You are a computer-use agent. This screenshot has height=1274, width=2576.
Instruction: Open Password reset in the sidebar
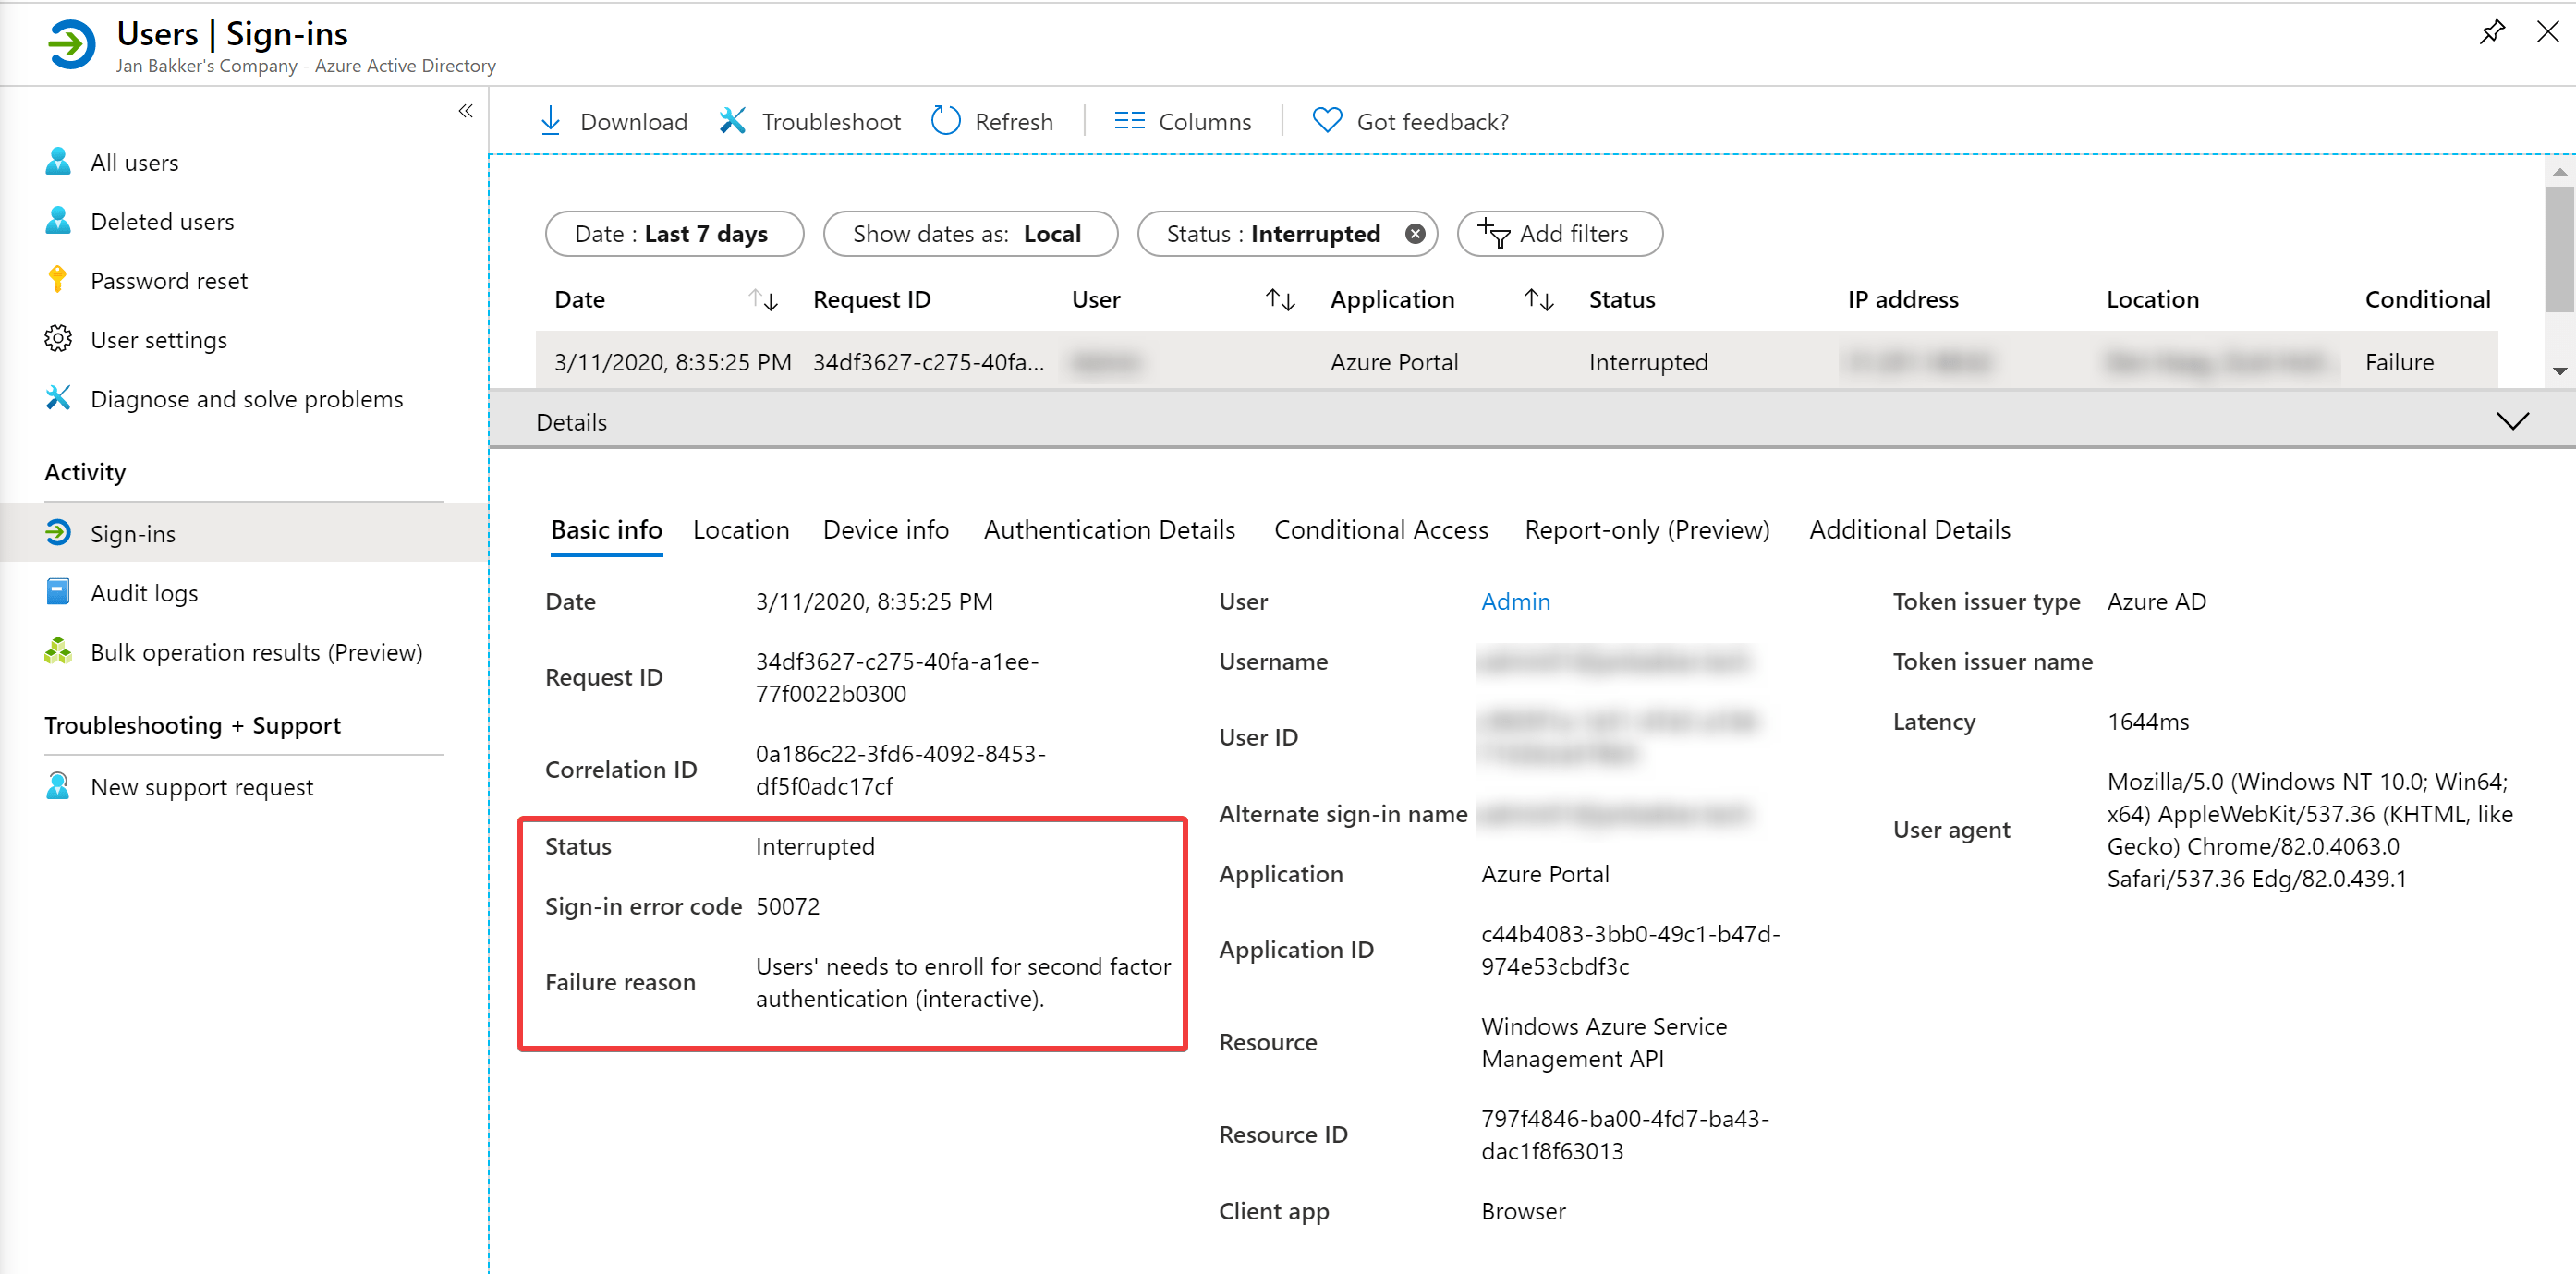[169, 281]
